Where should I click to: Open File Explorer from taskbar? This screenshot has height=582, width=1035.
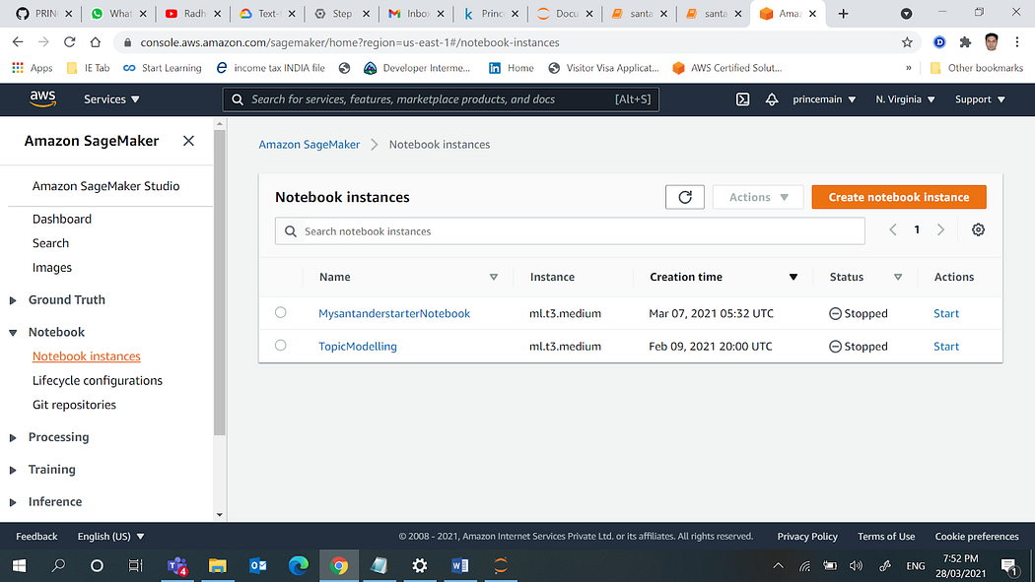pos(218,565)
